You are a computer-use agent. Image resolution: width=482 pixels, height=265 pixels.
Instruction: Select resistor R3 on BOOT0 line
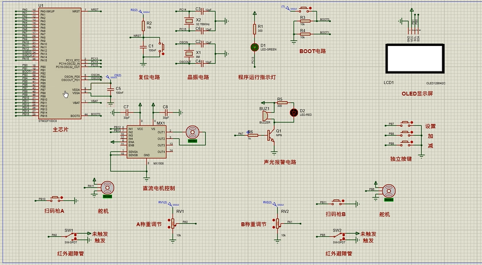tap(305, 21)
